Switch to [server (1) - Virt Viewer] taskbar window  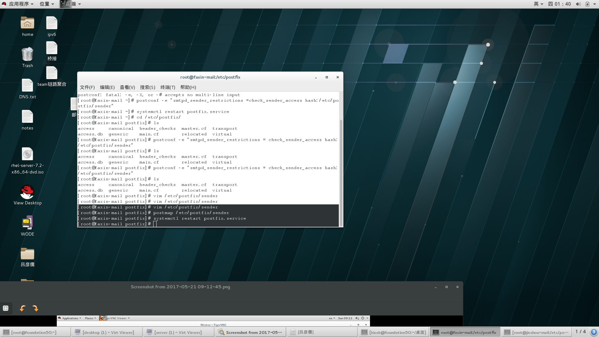pyautogui.click(x=178, y=332)
